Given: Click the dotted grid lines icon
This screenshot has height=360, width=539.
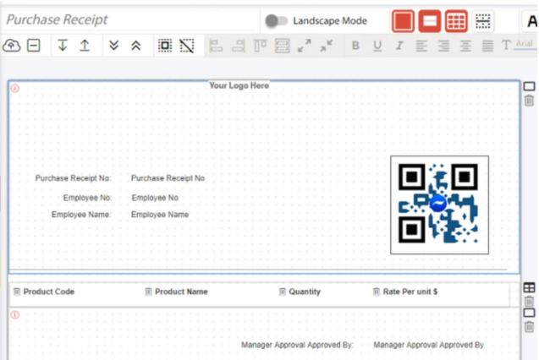Looking at the screenshot, I should (x=482, y=21).
